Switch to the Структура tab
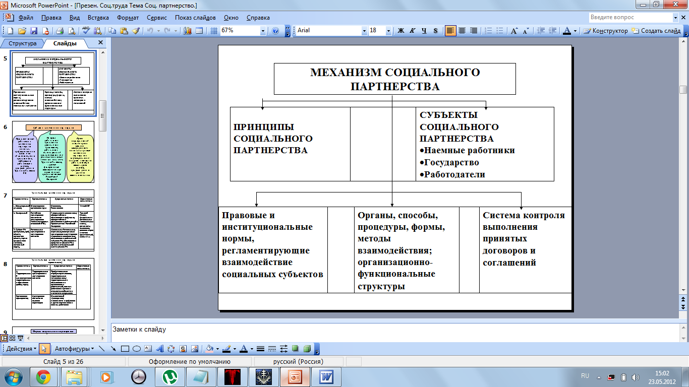 point(22,43)
